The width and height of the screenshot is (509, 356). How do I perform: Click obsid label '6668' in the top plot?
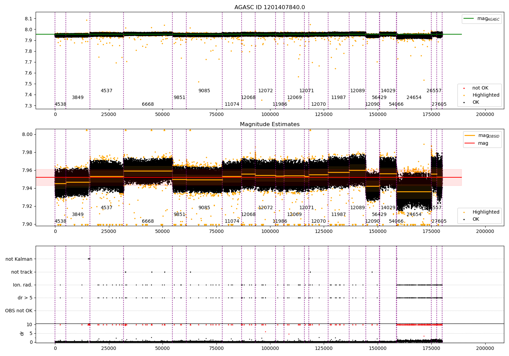[x=148, y=104]
